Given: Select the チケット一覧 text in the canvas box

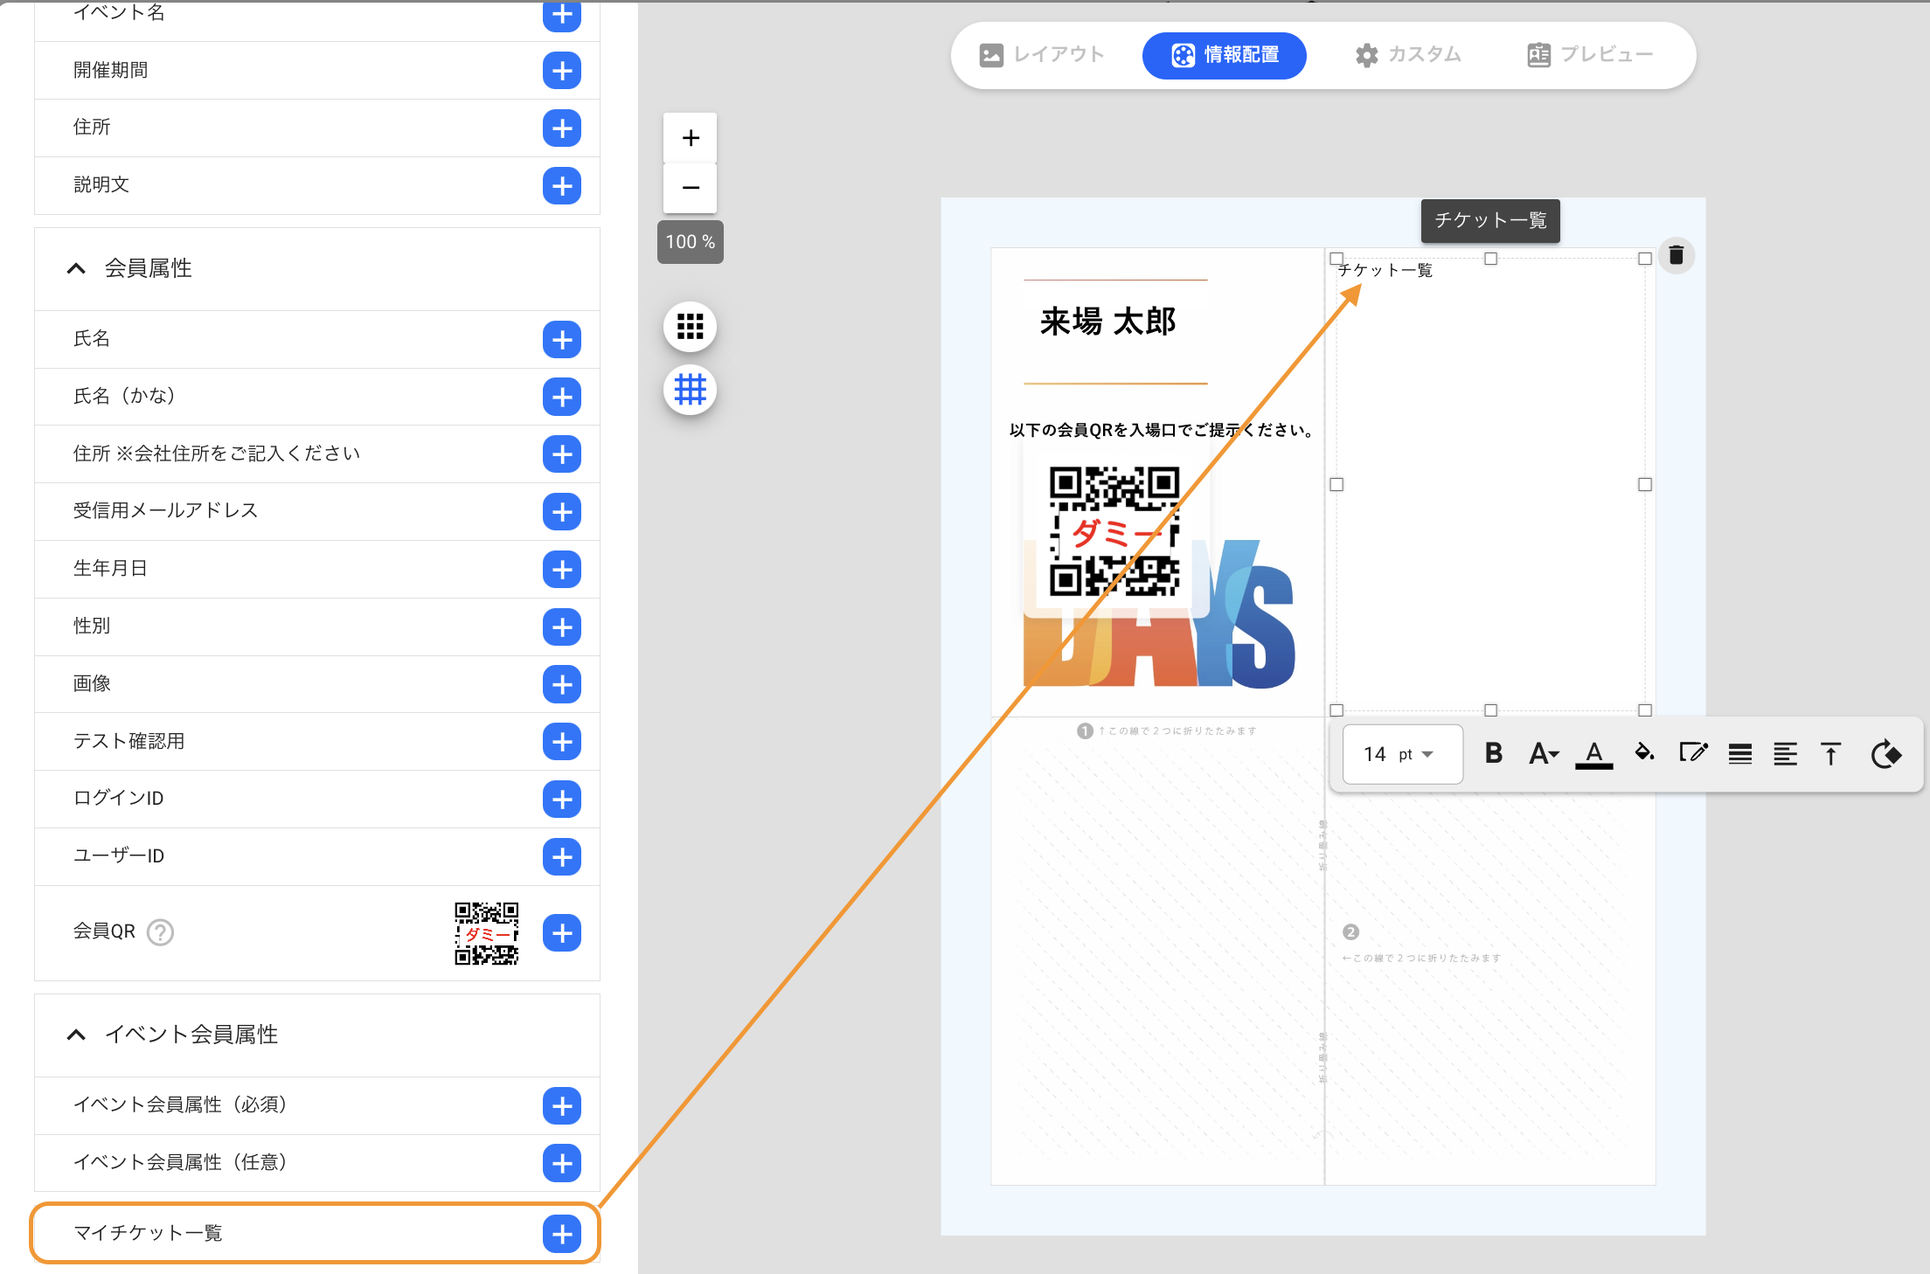Looking at the screenshot, I should click(1385, 270).
